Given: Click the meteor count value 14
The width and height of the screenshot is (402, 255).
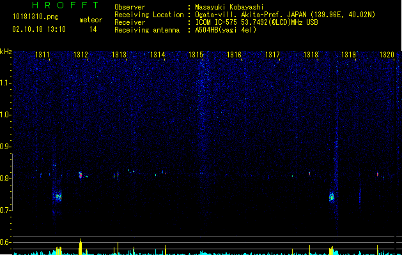Looking at the screenshot, I should click(x=93, y=29).
